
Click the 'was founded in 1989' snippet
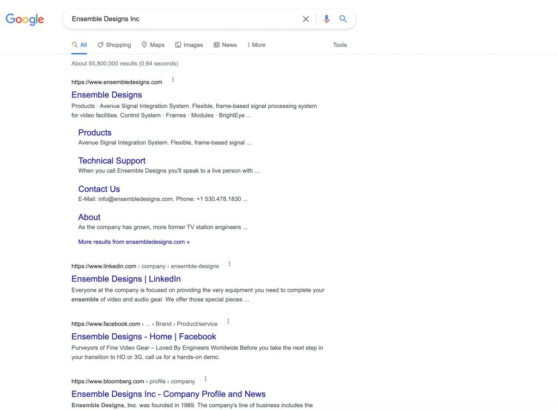192,406
